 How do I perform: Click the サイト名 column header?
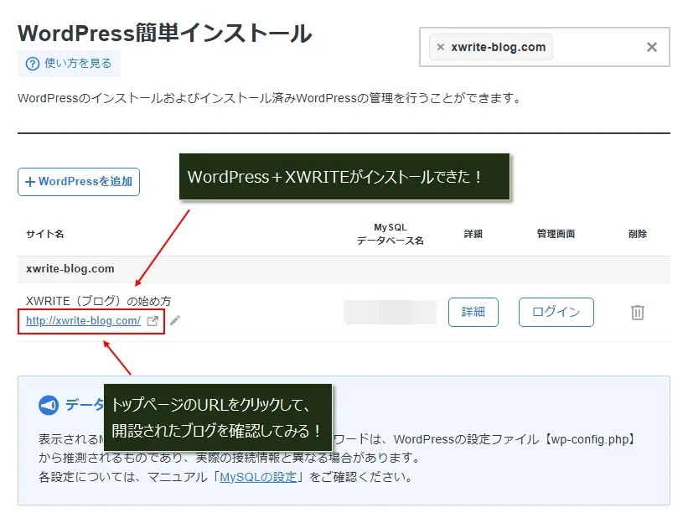(44, 234)
